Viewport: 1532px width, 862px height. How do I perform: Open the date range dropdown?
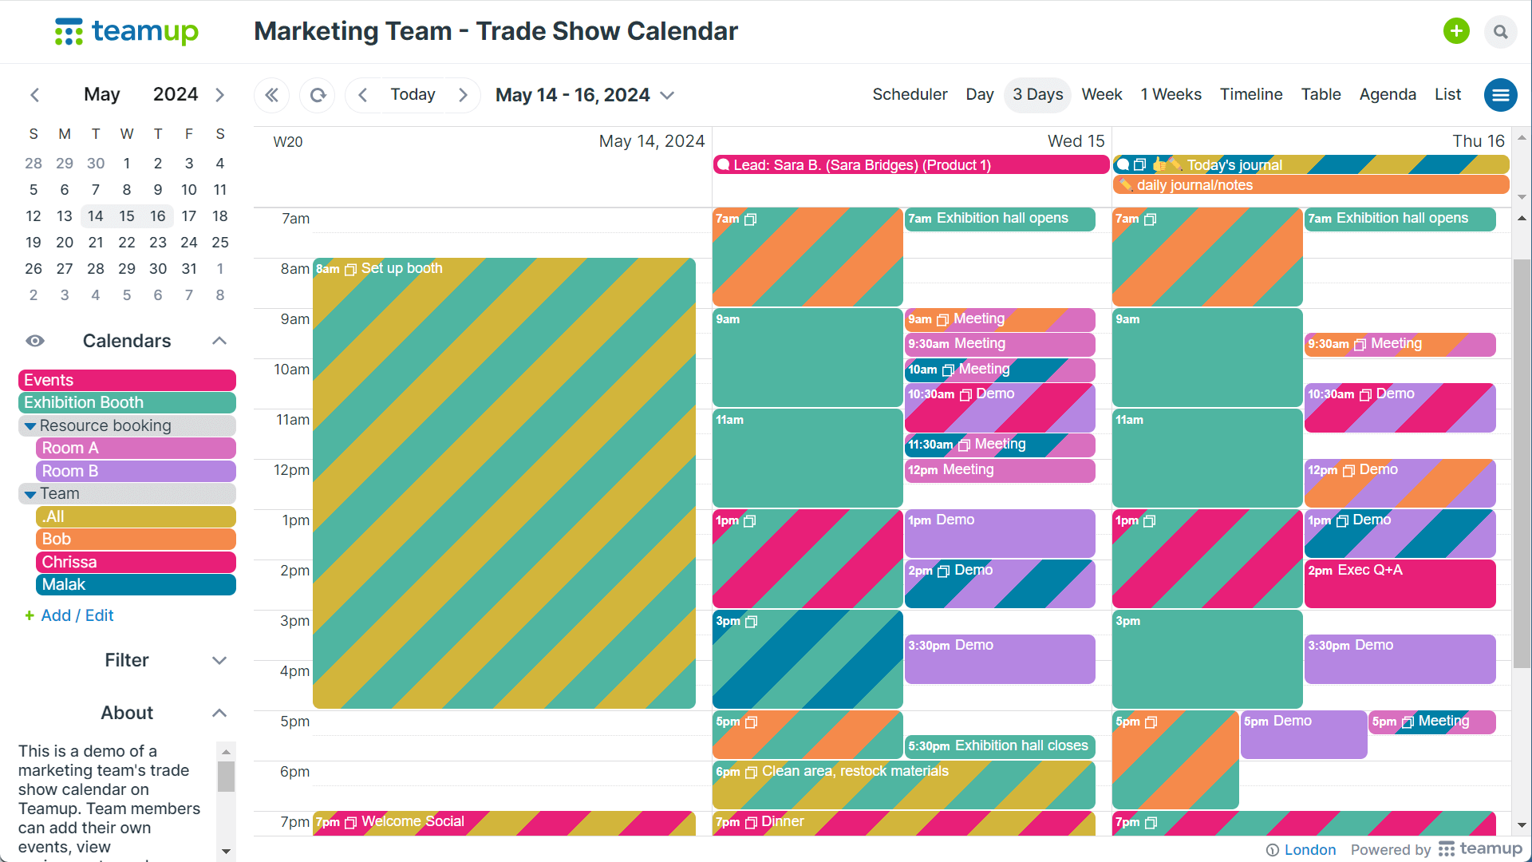(668, 95)
